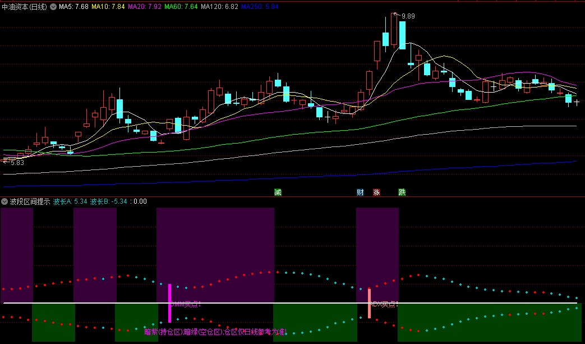Select the MA250: 5.84 indicator label
Screen dimensions: 585x344
pyautogui.click(x=260, y=7)
